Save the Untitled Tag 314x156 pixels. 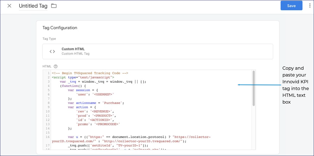(291, 5)
